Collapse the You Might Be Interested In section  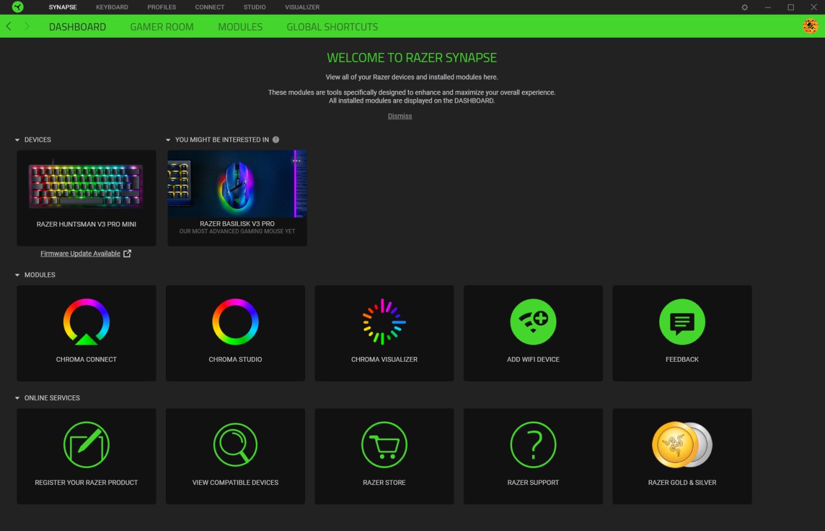point(168,140)
